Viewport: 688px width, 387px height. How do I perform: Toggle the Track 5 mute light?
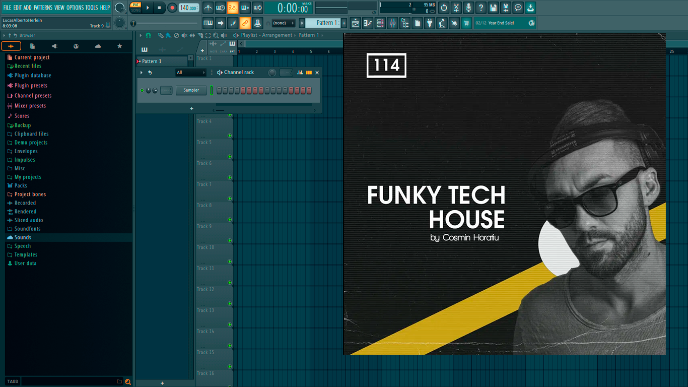click(x=230, y=157)
